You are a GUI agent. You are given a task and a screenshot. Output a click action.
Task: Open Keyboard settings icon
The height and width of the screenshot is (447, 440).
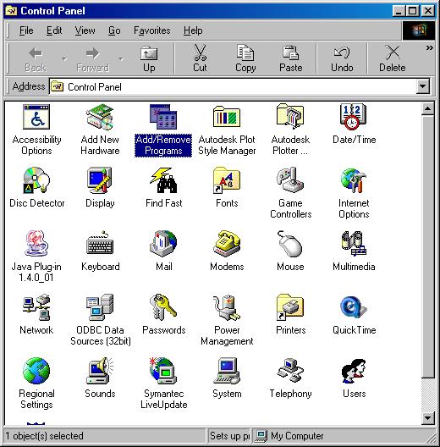click(x=100, y=244)
